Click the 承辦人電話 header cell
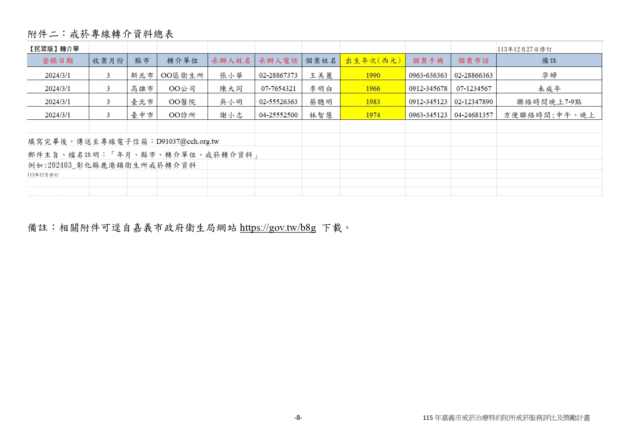The height and width of the screenshot is (446, 632). [278, 61]
